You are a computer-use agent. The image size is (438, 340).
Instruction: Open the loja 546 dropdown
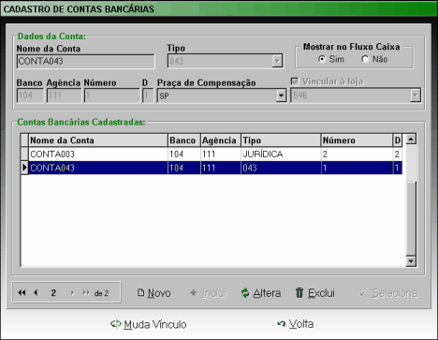(416, 96)
